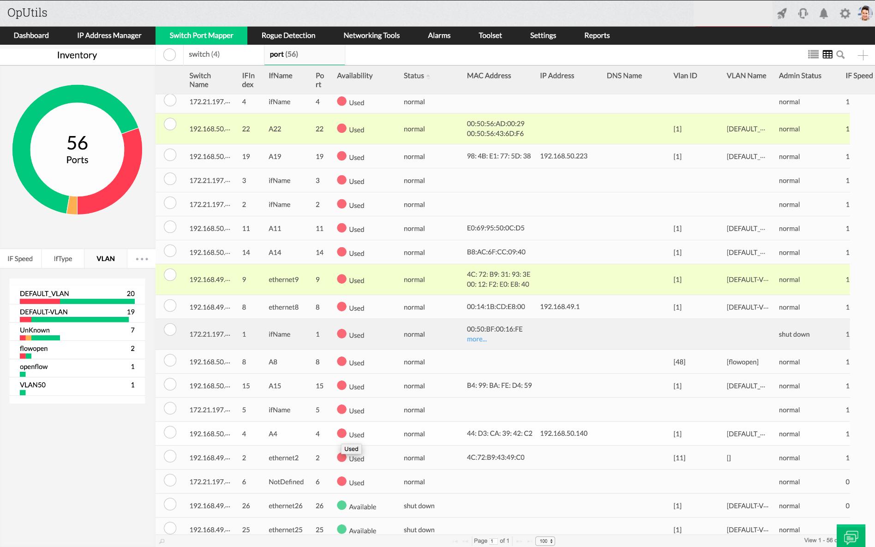Switch to the switch (4) tab

pyautogui.click(x=203, y=54)
